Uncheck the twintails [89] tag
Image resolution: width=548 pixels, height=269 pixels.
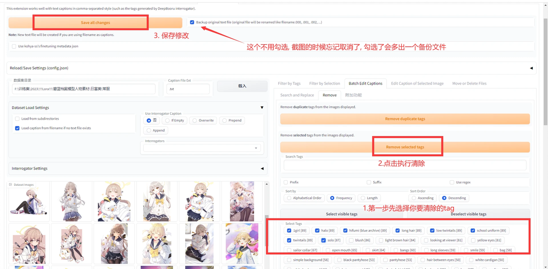click(x=289, y=240)
